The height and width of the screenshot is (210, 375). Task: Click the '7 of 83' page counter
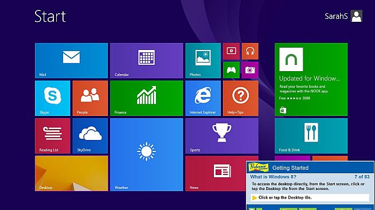pyautogui.click(x=362, y=177)
